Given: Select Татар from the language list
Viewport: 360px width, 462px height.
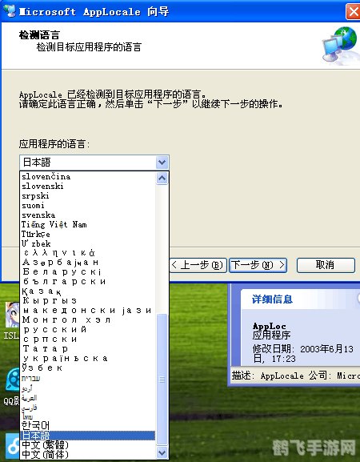Looking at the screenshot, I should coord(88,348).
